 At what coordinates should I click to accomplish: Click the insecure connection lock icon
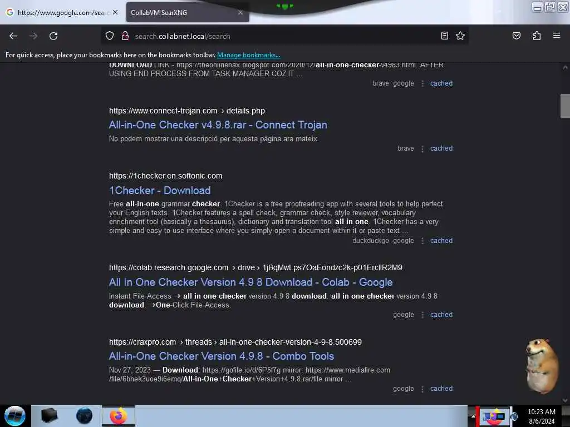click(125, 36)
